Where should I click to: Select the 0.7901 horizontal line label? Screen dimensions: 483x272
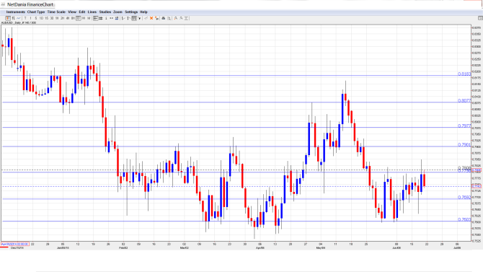coord(464,145)
